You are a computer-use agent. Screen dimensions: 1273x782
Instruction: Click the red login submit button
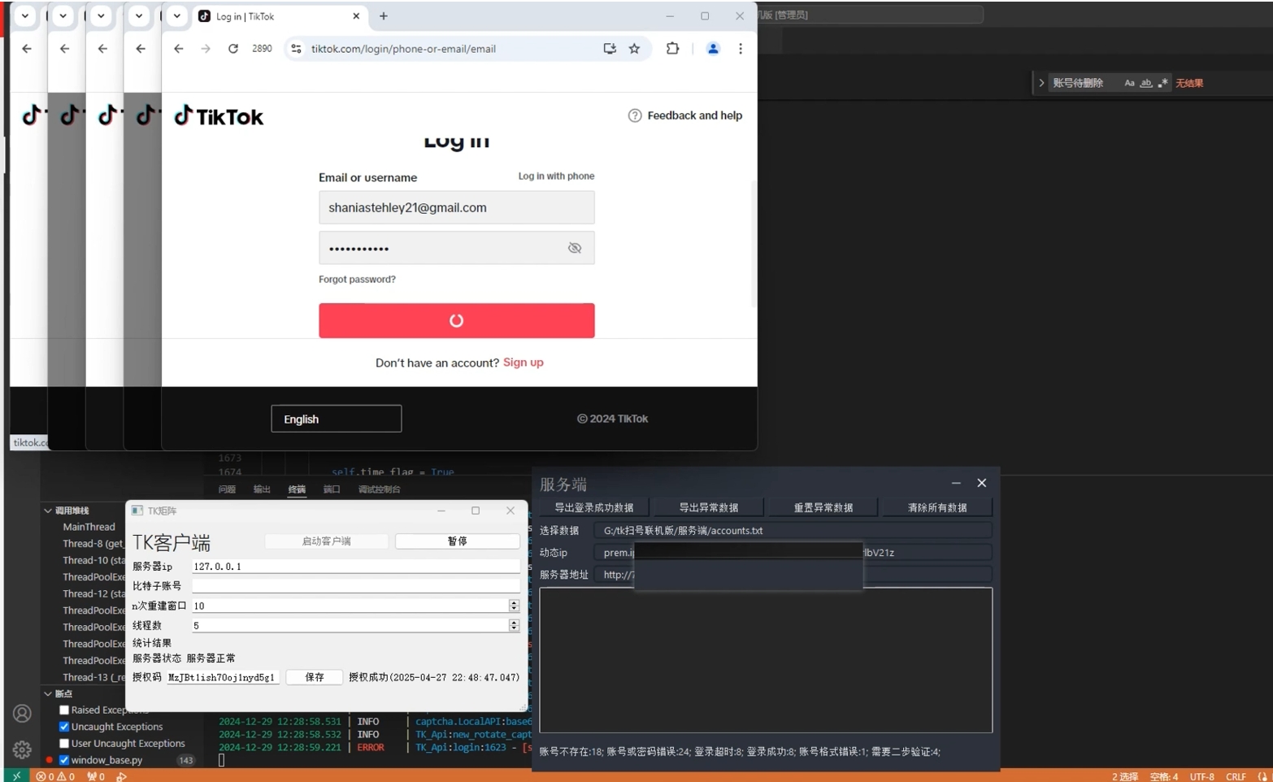click(456, 320)
